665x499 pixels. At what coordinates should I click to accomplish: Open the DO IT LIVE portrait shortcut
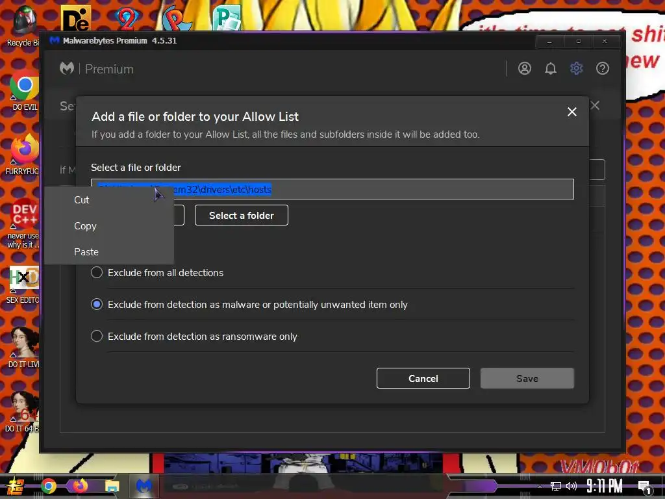(24, 348)
